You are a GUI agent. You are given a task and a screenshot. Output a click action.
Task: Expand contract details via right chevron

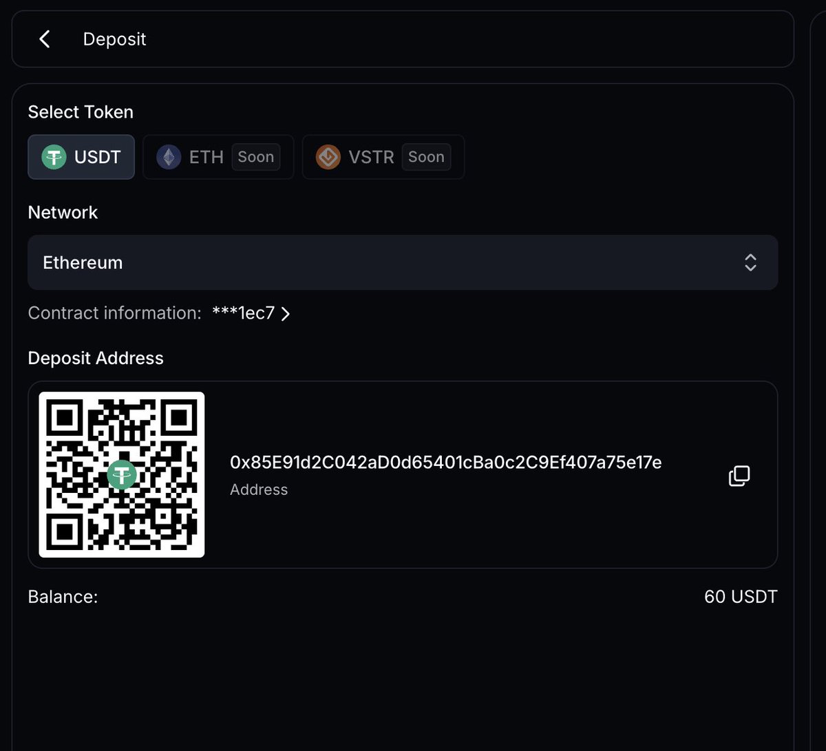[286, 314]
